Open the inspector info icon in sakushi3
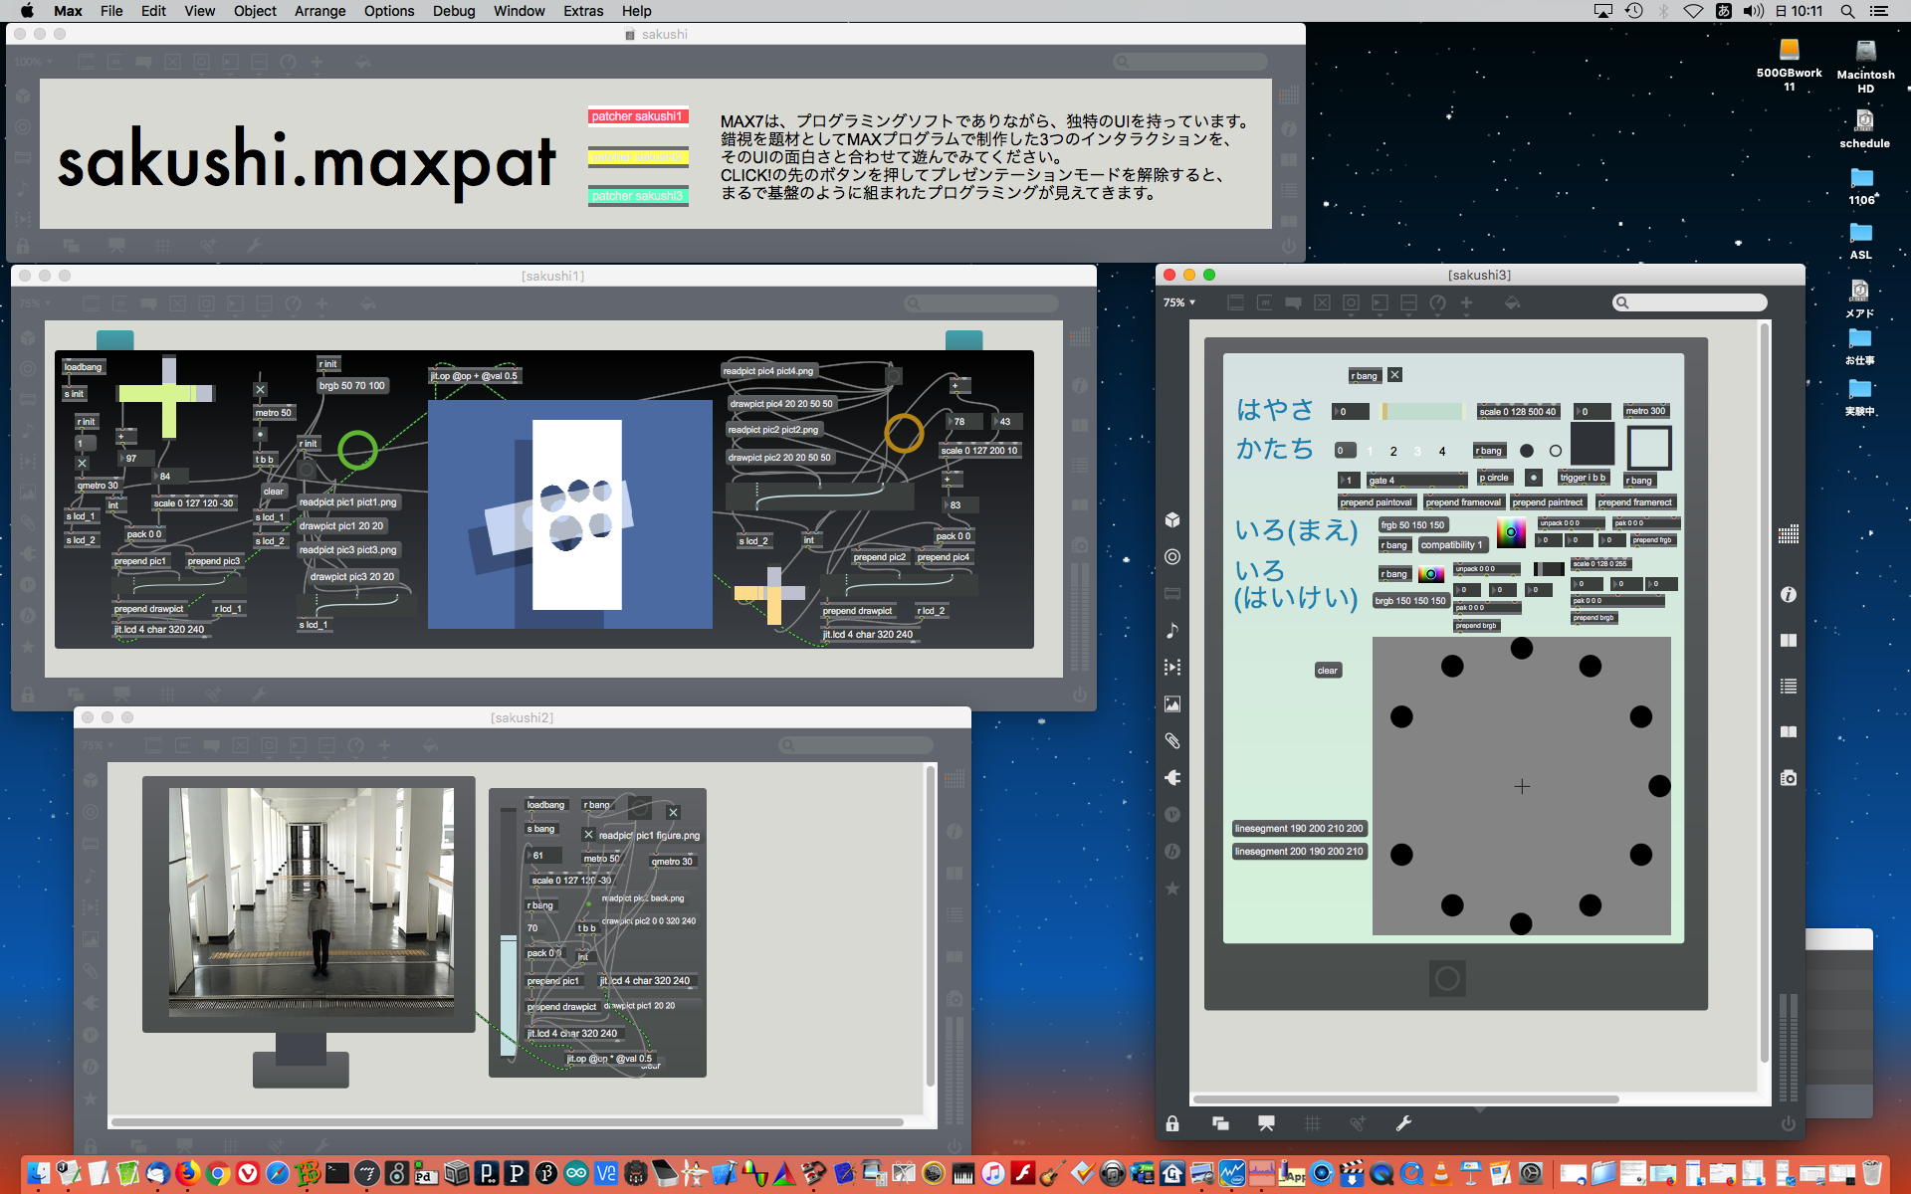 pos(1788,594)
